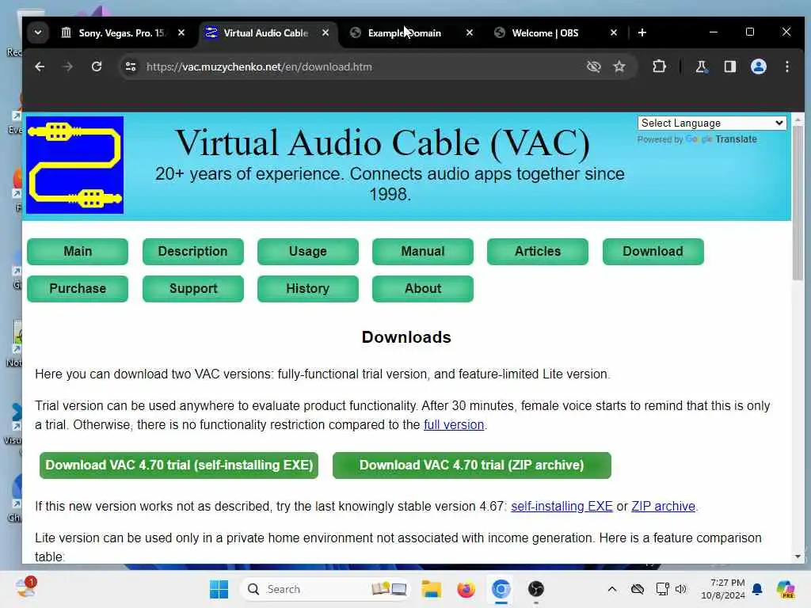Download VAC 4.70 trial ZIP archive
The image size is (811, 608).
[472, 465]
